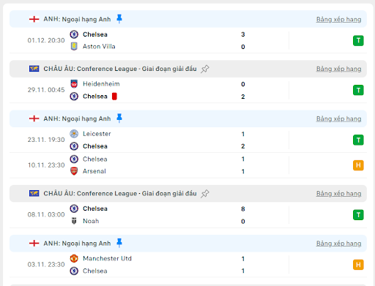Click the Aston Villa club crest
The height and width of the screenshot is (286, 375).
point(74,46)
